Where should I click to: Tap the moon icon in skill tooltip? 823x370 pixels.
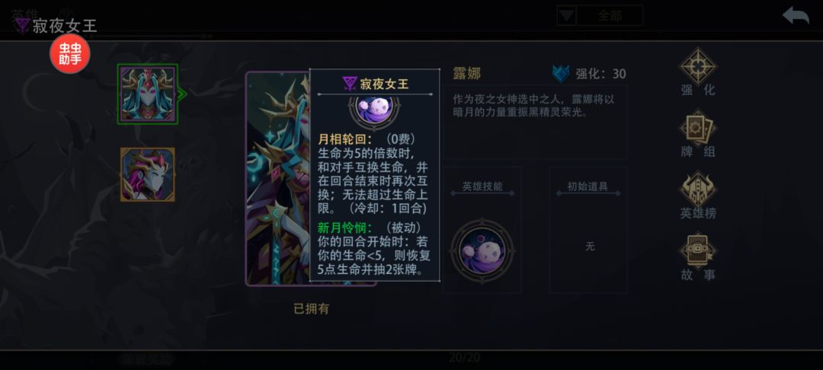click(374, 108)
